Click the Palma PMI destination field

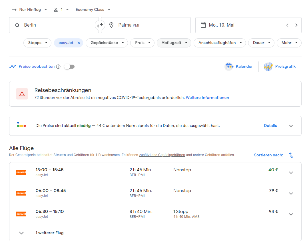(146, 25)
